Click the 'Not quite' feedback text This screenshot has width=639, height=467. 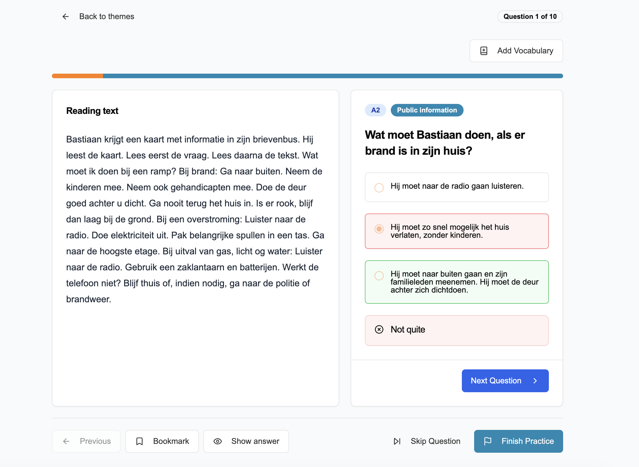[408, 329]
